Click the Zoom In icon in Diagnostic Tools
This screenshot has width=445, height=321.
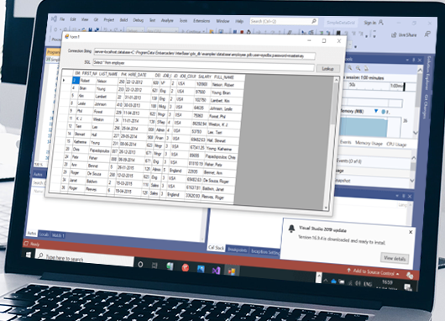350,68
